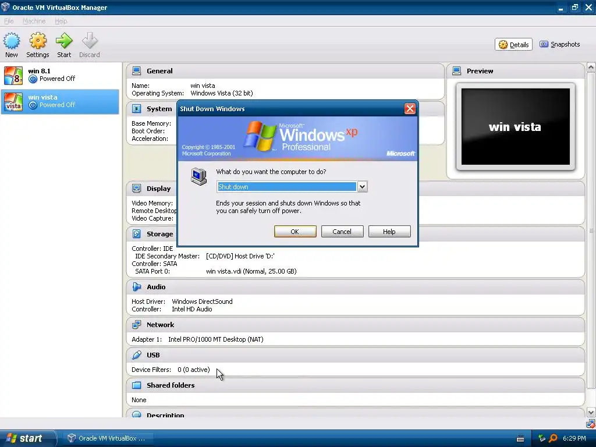Click the Storage section disk icon
Viewport: 596px width, 447px height.
tap(136, 234)
